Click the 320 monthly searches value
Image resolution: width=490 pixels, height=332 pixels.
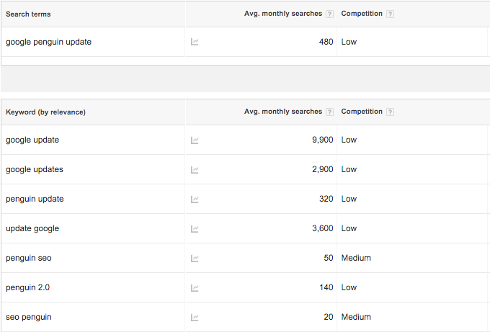(x=326, y=199)
